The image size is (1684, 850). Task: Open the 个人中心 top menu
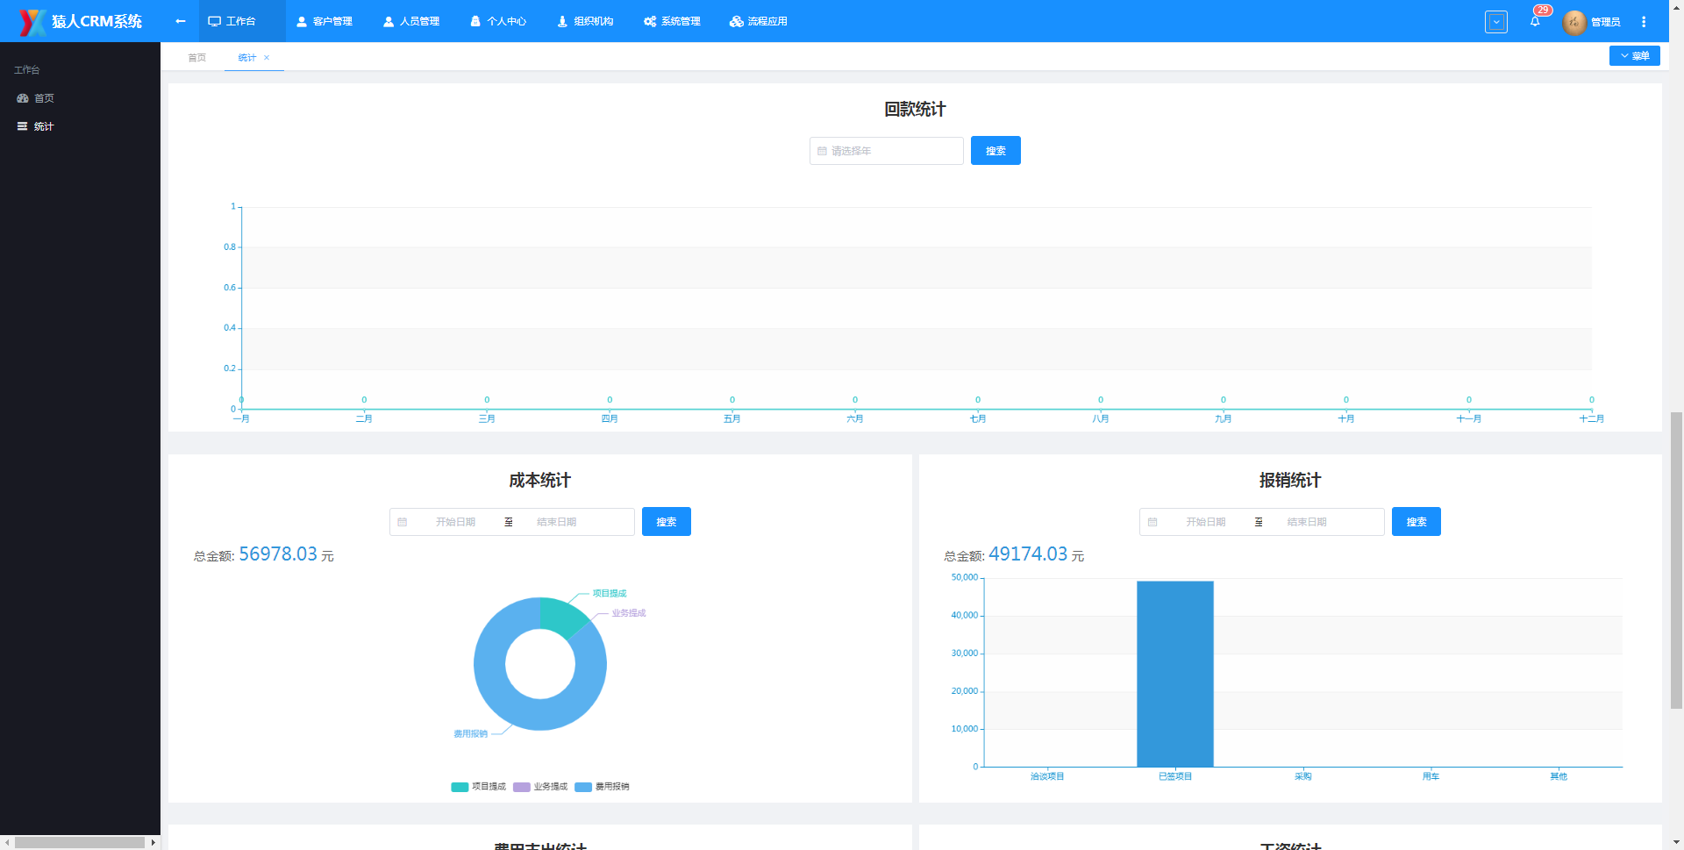pyautogui.click(x=498, y=21)
